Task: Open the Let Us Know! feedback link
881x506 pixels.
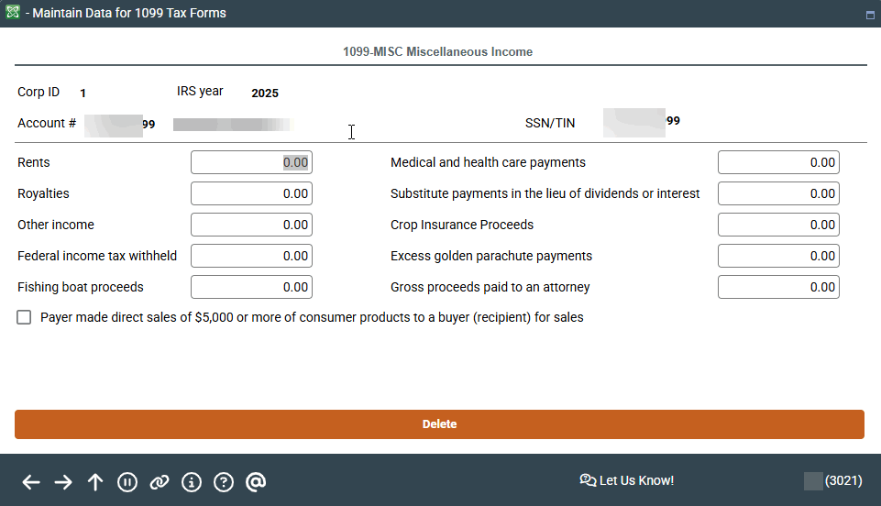Action: 627,480
